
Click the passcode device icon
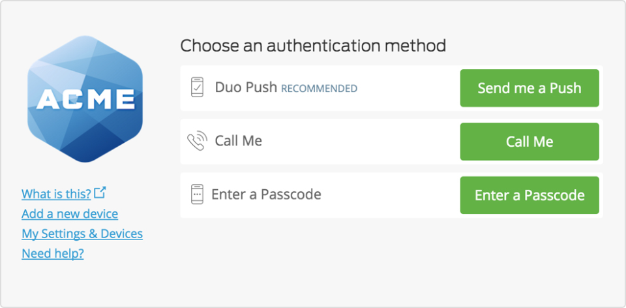pos(197,194)
